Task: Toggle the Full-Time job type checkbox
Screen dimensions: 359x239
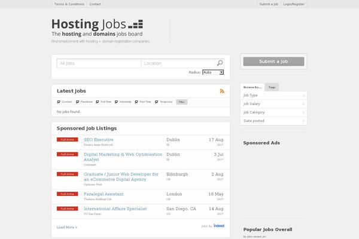Action: (x=98, y=102)
